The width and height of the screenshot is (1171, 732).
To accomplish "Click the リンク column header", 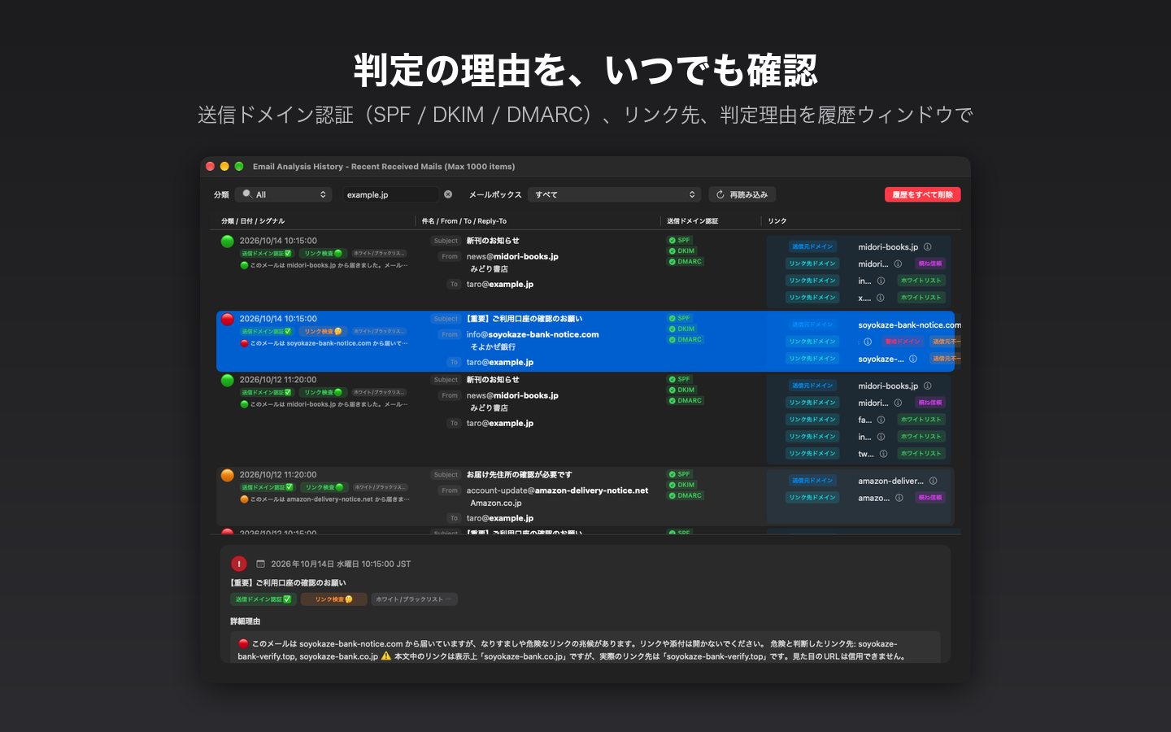I will point(777,221).
